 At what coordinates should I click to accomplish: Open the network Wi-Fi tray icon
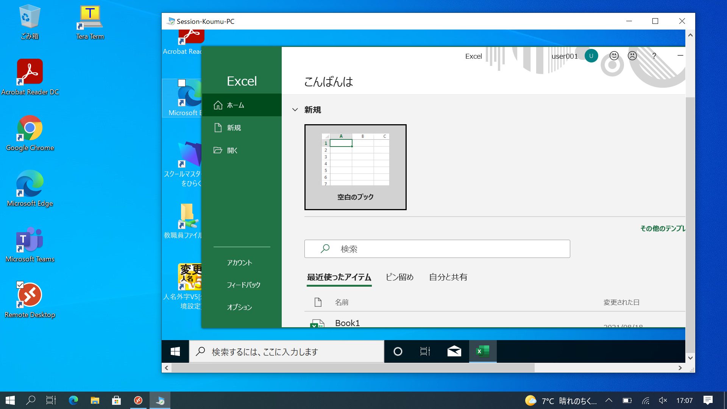[x=646, y=400]
